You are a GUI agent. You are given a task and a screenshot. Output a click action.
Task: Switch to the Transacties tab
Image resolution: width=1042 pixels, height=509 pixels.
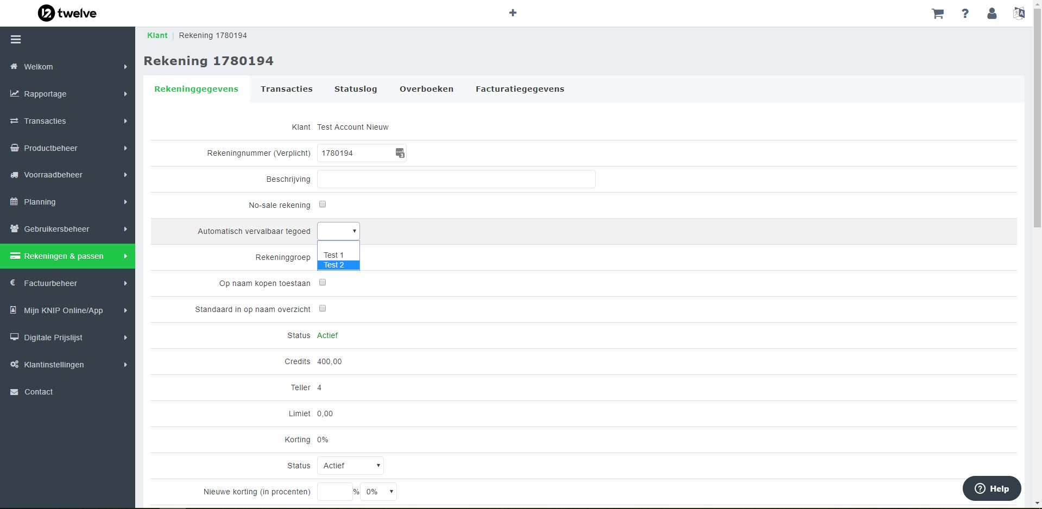286,89
